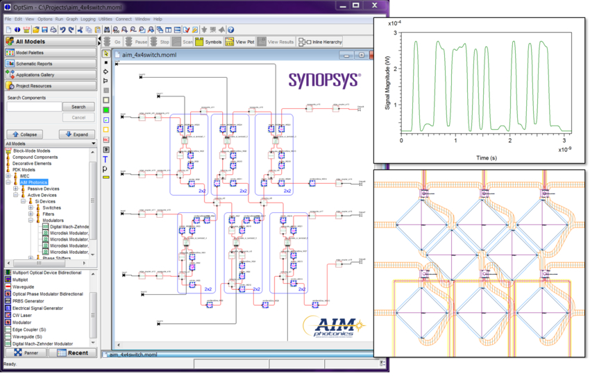590x378 pixels.
Task: Cut selection with the scissors icon
Action: pos(80,30)
